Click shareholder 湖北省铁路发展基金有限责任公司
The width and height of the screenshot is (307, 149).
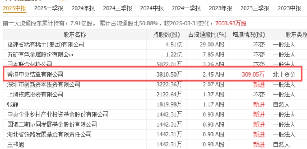(49, 134)
